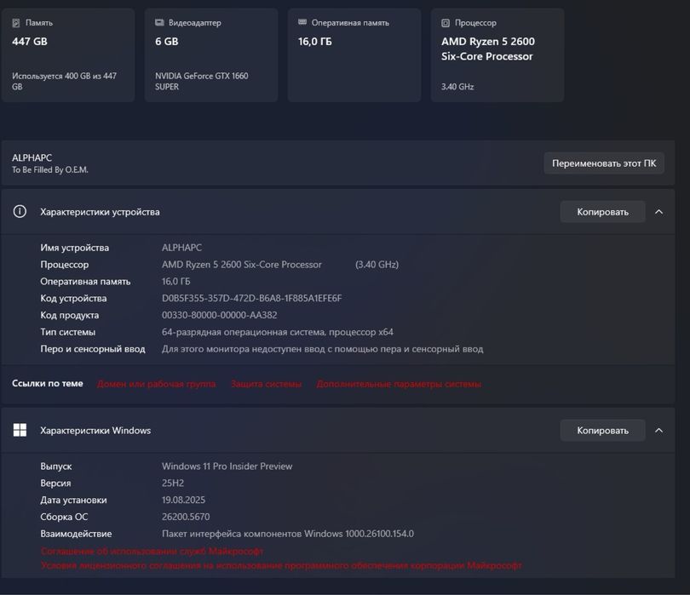Open the Домен или рабочая группа link
Screen dimensions: 690x595
tap(156, 384)
